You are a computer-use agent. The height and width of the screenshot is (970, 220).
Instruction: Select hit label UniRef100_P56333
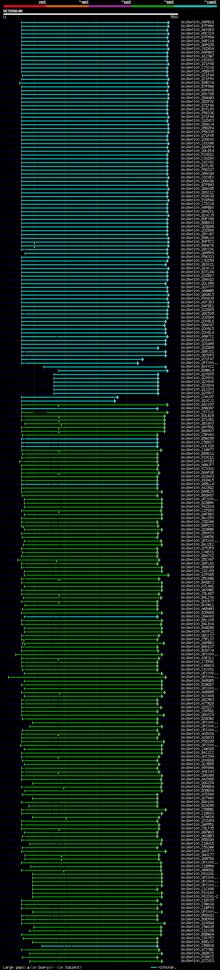coord(197,257)
